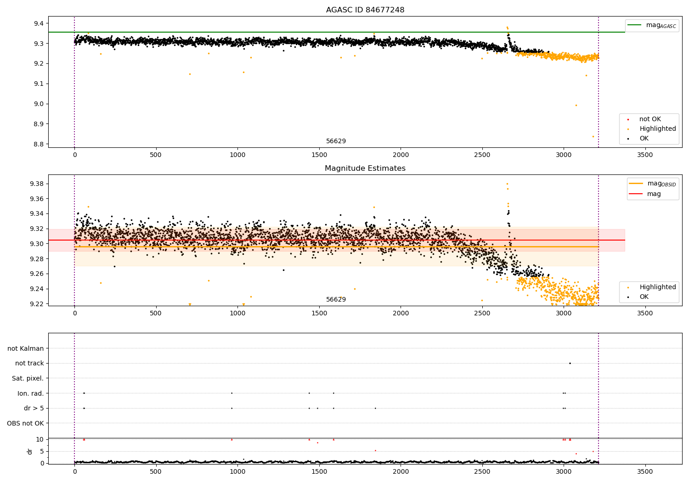Image resolution: width=689 pixels, height=482 pixels.
Task: Click y-axis tick "9.32" in middle plot
Action: coord(37,229)
